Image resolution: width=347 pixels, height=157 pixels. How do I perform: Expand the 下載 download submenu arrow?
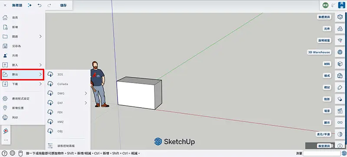[x=40, y=84]
